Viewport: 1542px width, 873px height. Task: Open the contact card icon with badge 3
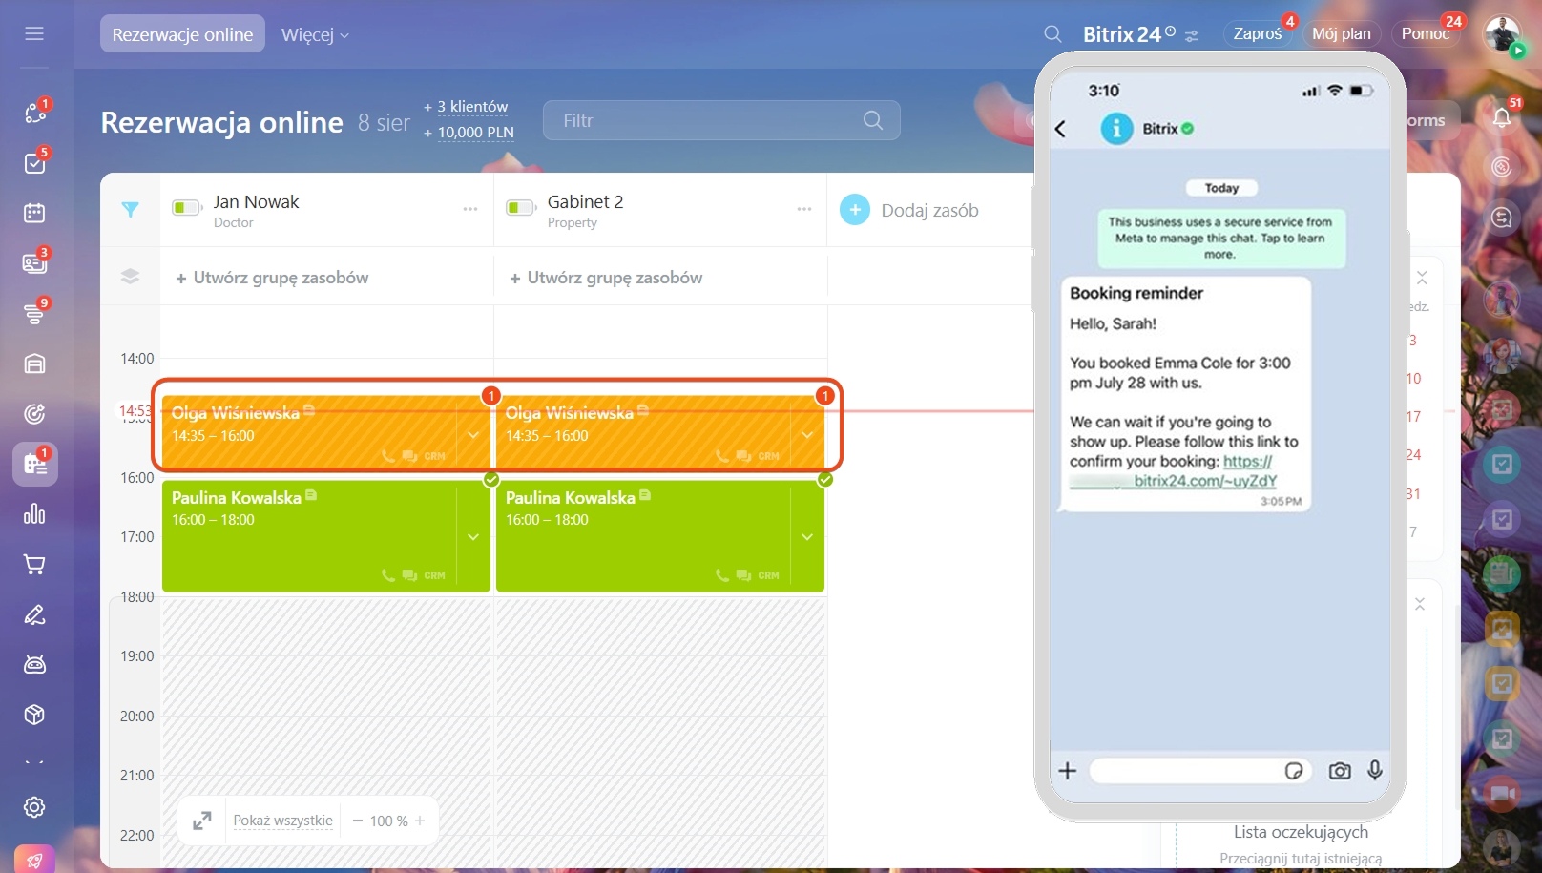pos(35,263)
